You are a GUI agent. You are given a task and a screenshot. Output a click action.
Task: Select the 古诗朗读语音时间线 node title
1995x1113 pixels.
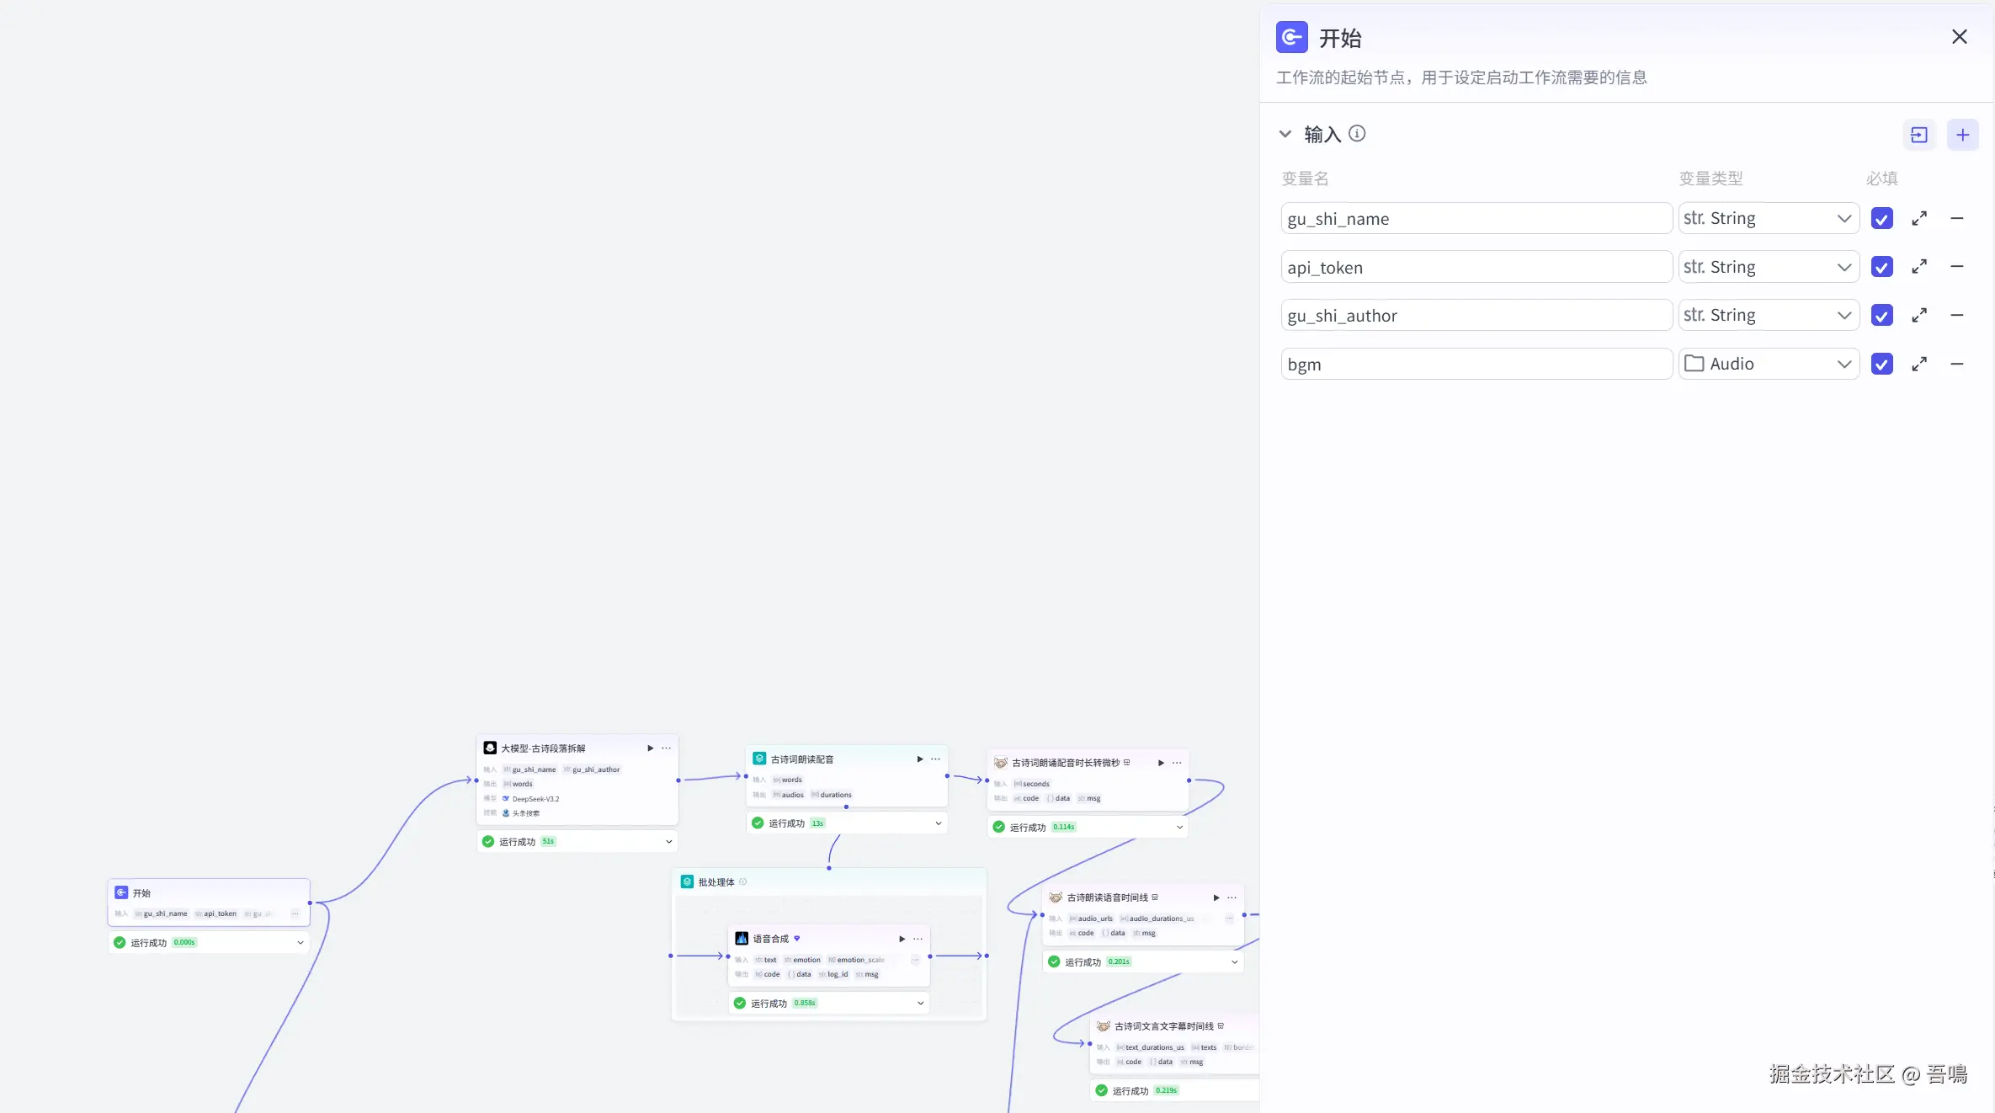click(1107, 897)
